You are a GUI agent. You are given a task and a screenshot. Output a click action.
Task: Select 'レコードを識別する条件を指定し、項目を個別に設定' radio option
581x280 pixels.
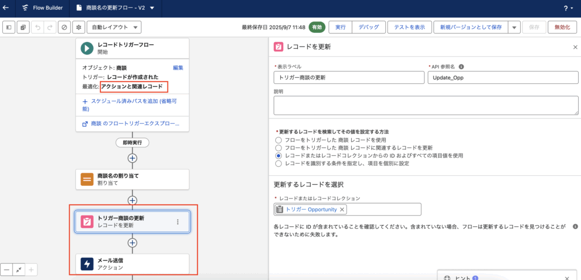tap(278, 163)
